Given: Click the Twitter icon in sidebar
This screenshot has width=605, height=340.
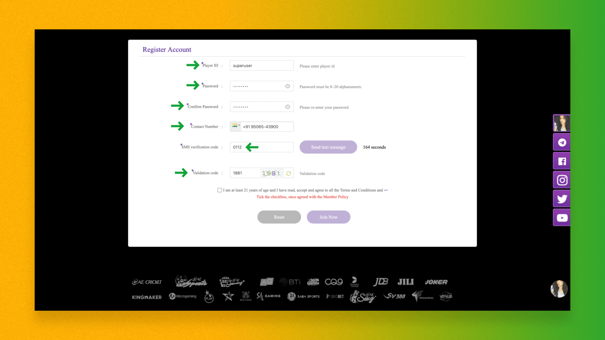Looking at the screenshot, I should (562, 199).
